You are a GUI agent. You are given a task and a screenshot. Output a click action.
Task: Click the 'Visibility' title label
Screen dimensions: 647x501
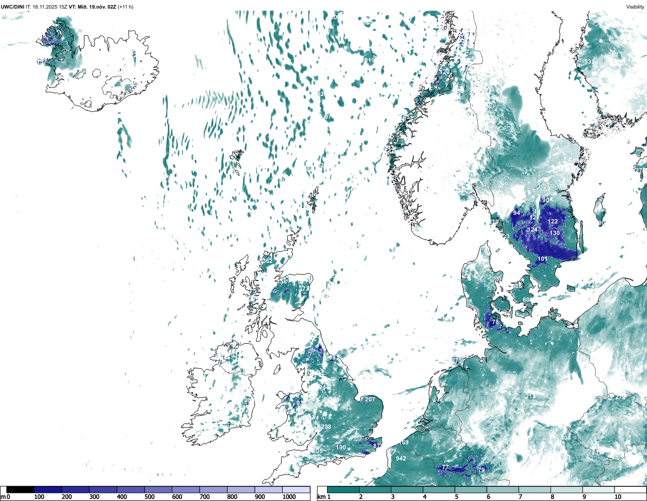point(635,7)
